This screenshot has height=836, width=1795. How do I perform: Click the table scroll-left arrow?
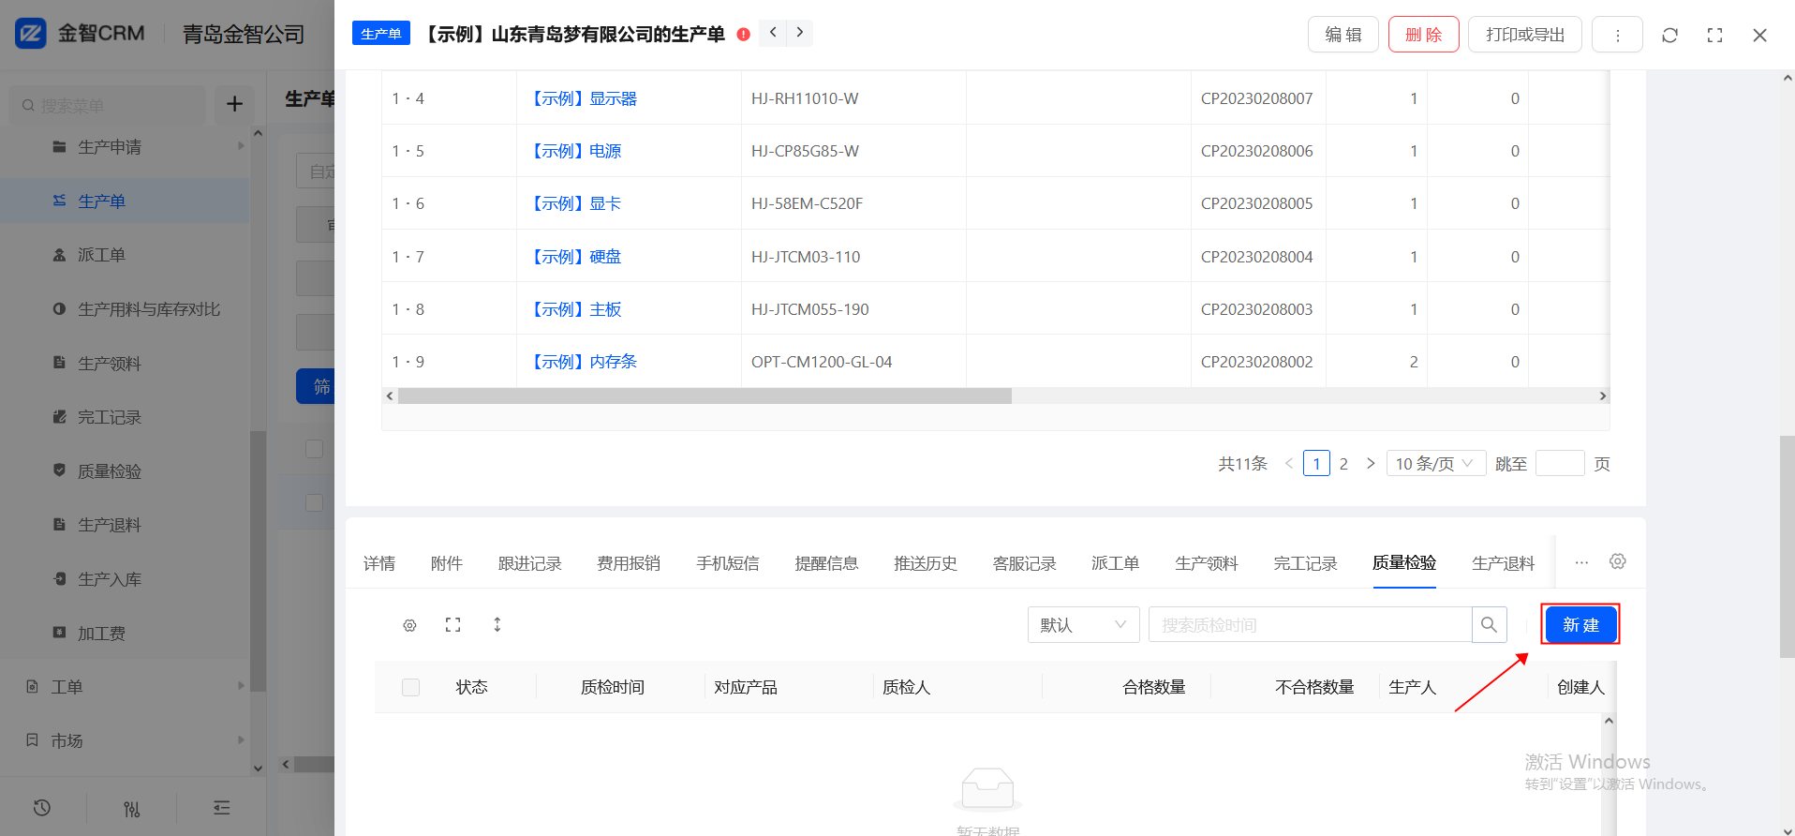coord(390,396)
